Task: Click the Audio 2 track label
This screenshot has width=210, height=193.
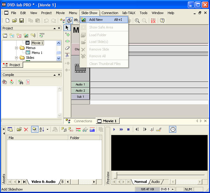Action: [80, 91]
